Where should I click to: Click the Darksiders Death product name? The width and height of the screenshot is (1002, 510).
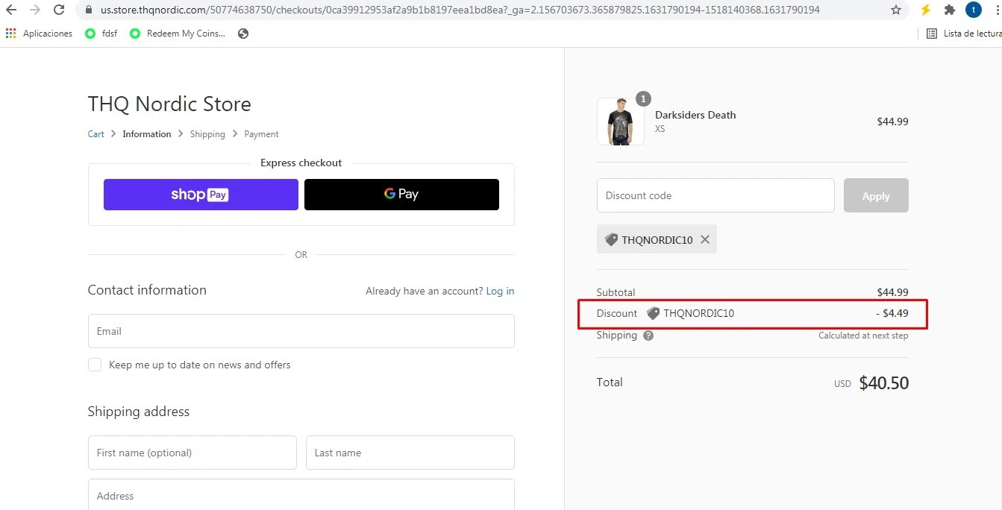(x=695, y=115)
